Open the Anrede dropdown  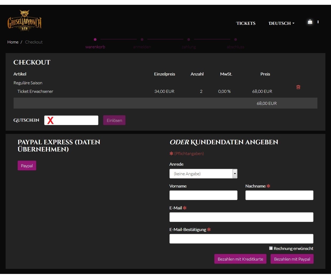[x=203, y=174]
